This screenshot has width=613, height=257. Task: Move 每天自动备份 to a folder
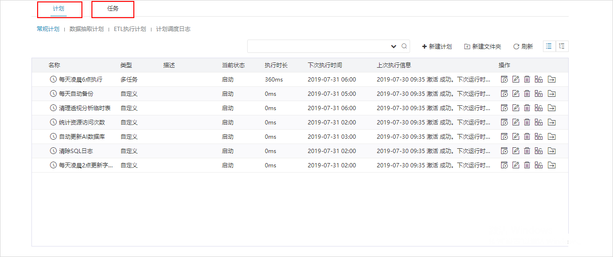coord(552,94)
